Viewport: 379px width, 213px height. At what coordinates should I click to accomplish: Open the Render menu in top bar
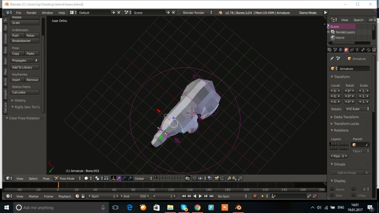(x=31, y=13)
